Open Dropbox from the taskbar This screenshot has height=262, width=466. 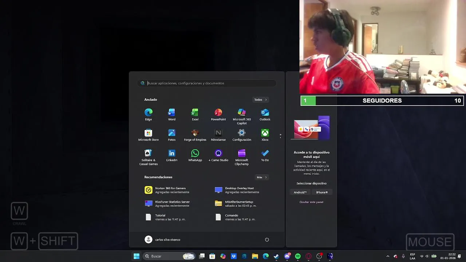point(234,256)
